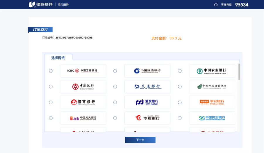
Task: Click the 中国光大银行 logo card
Action: tap(83, 118)
